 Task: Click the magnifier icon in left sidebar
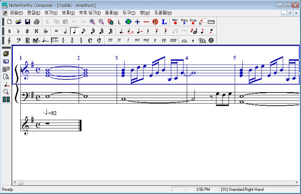point(6,92)
